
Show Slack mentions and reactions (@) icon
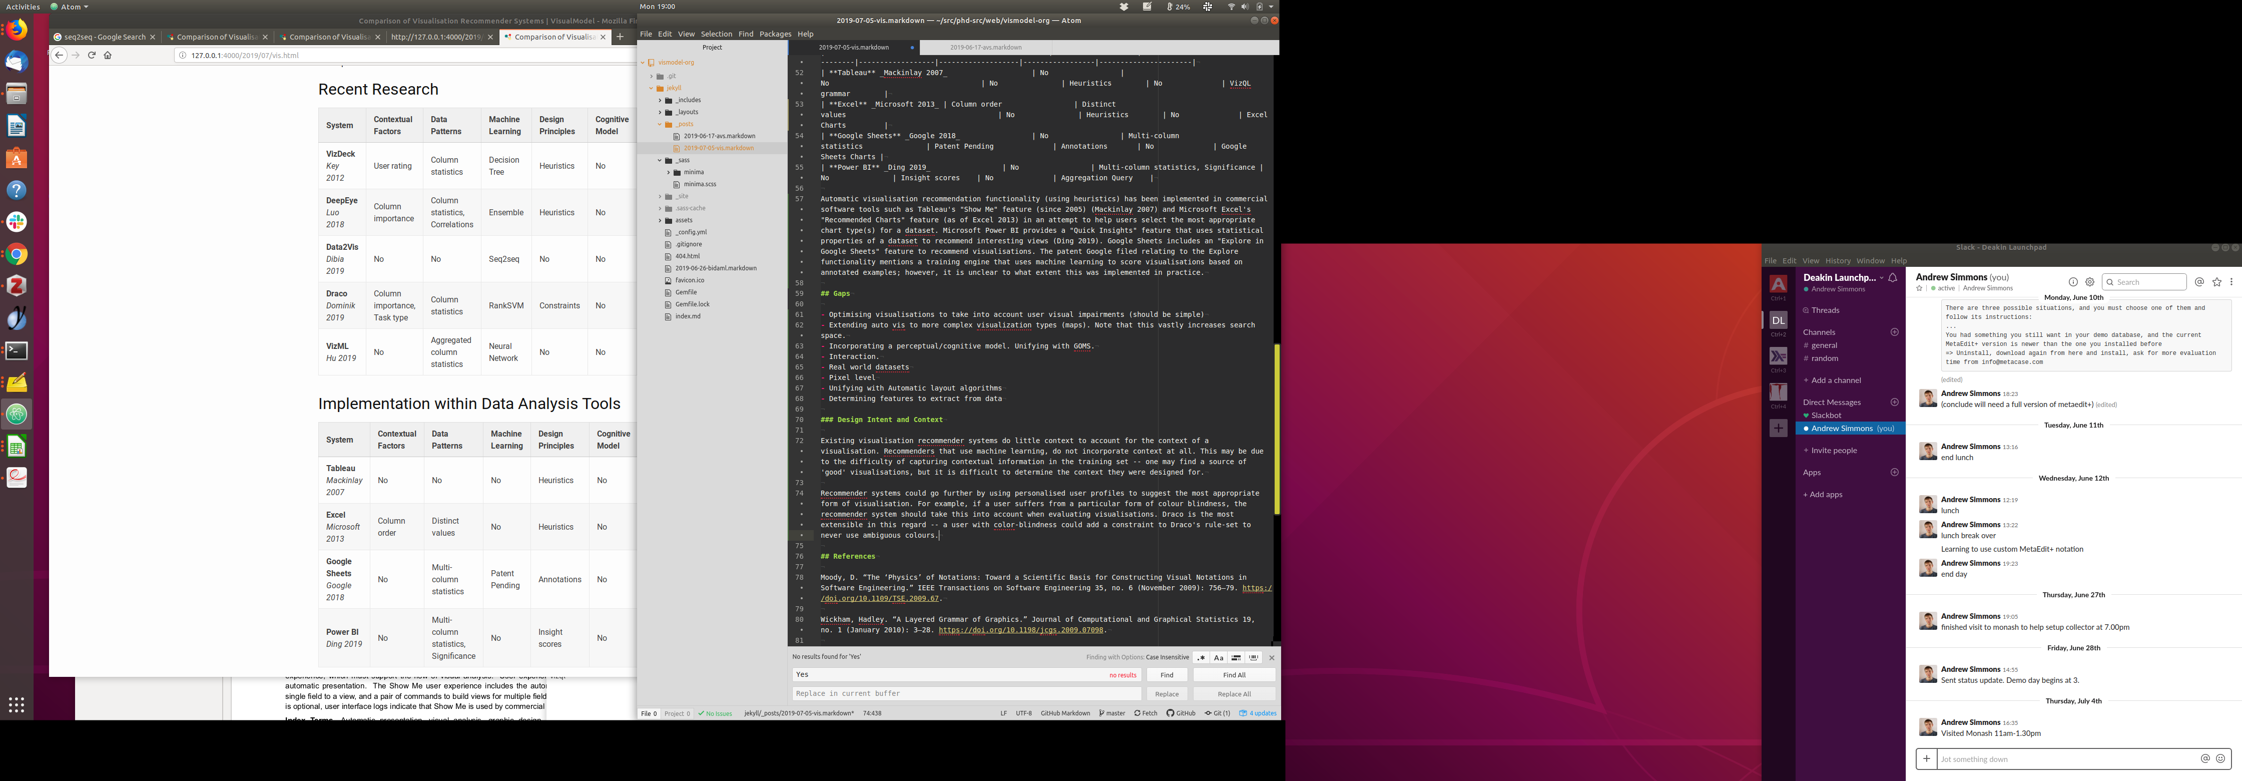point(2199,282)
